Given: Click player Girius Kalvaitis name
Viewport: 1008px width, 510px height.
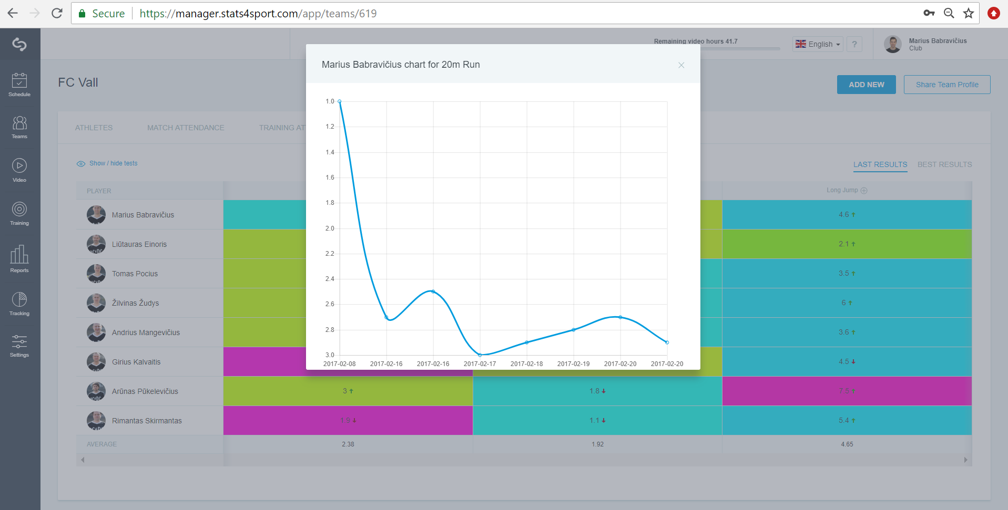Looking at the screenshot, I should [136, 362].
